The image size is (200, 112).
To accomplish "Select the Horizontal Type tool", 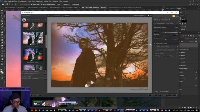I will coord(2,51).
